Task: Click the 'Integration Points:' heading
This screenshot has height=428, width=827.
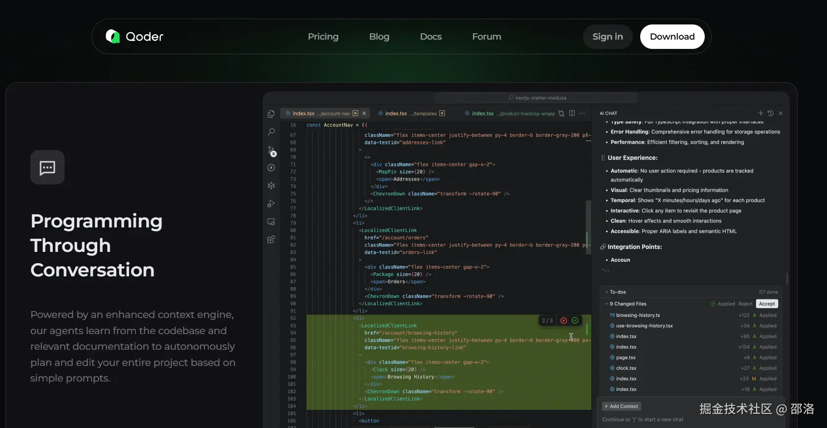Action: pyautogui.click(x=635, y=247)
